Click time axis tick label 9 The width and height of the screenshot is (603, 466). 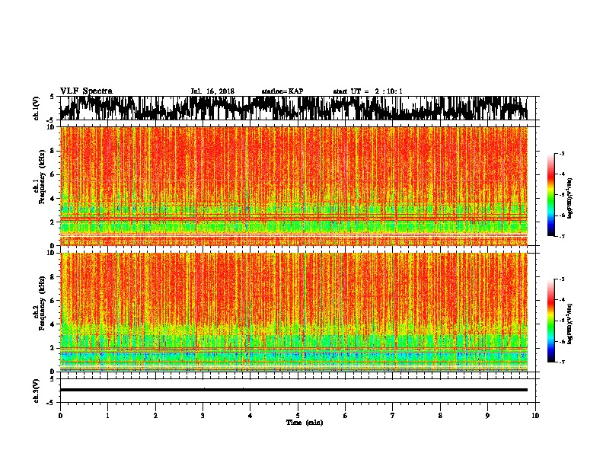click(487, 416)
